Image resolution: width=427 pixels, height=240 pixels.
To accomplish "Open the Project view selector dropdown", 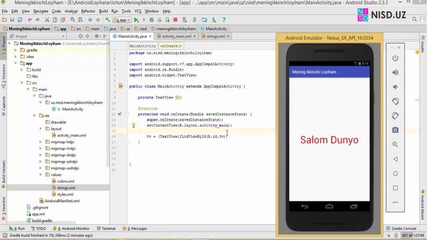I will [x=37, y=36].
